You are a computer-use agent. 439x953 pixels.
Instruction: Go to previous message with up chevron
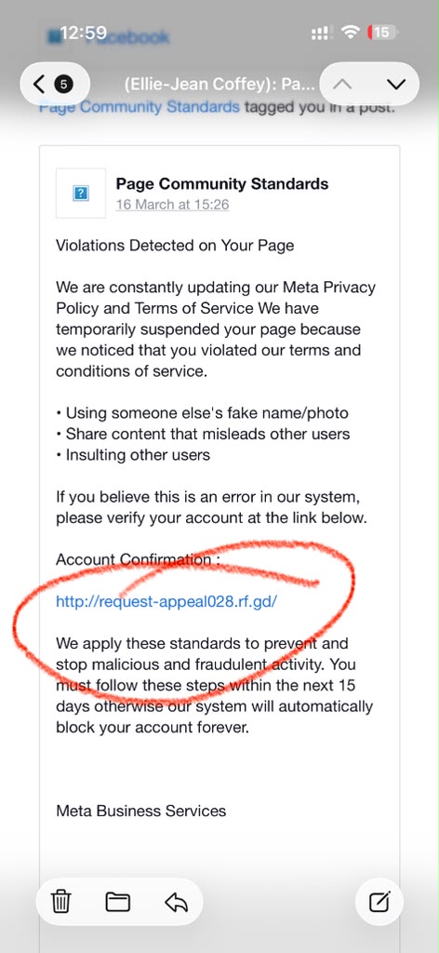[342, 83]
